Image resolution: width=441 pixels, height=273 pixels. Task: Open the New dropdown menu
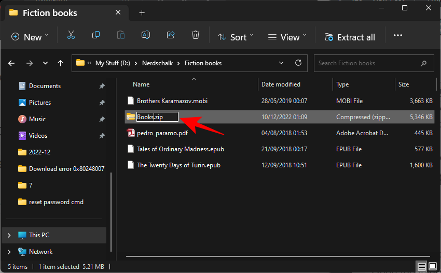[x=30, y=37]
